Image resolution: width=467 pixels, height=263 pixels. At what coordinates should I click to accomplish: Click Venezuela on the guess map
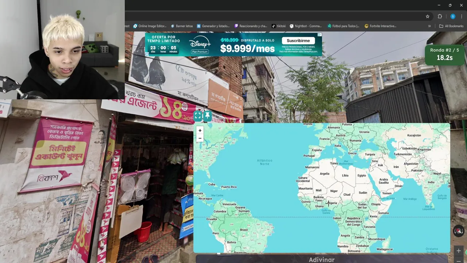229,204
